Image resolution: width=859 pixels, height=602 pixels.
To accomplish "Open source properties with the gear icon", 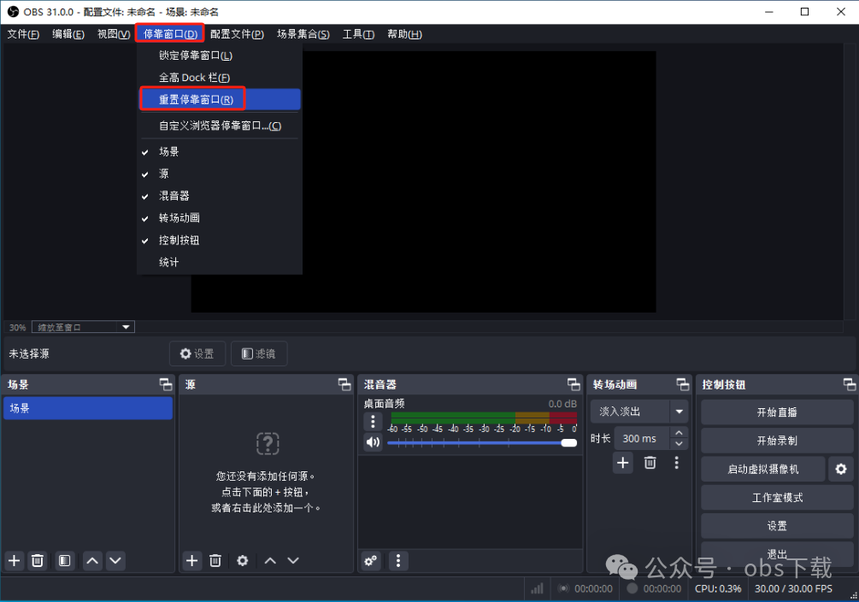I will pyautogui.click(x=242, y=561).
